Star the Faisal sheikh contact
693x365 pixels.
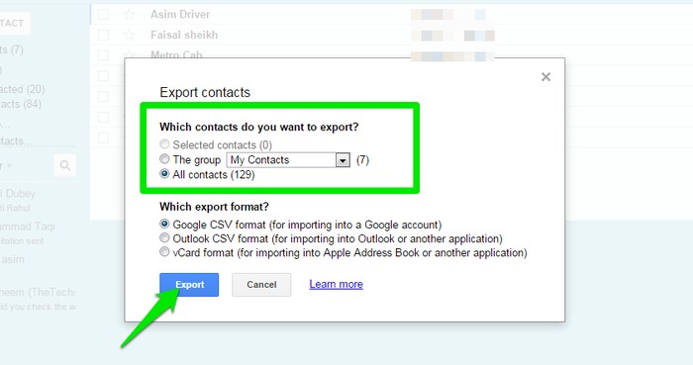coord(129,35)
